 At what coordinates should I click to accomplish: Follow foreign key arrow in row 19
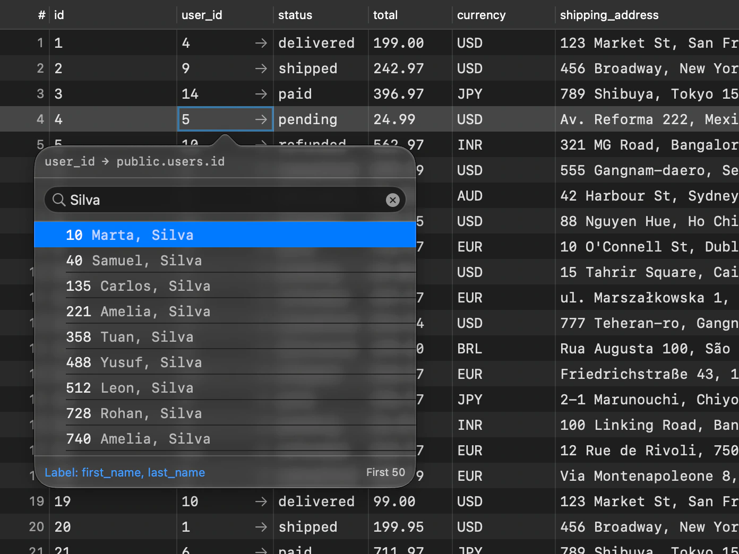coord(261,501)
